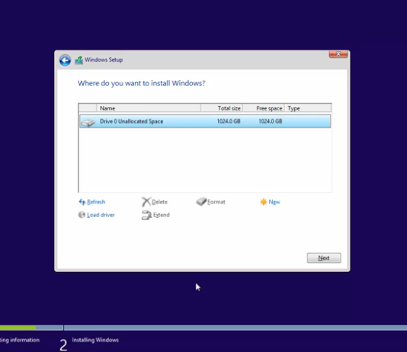The image size is (407, 352).
Task: Open the Load driver link
Action: 101,215
